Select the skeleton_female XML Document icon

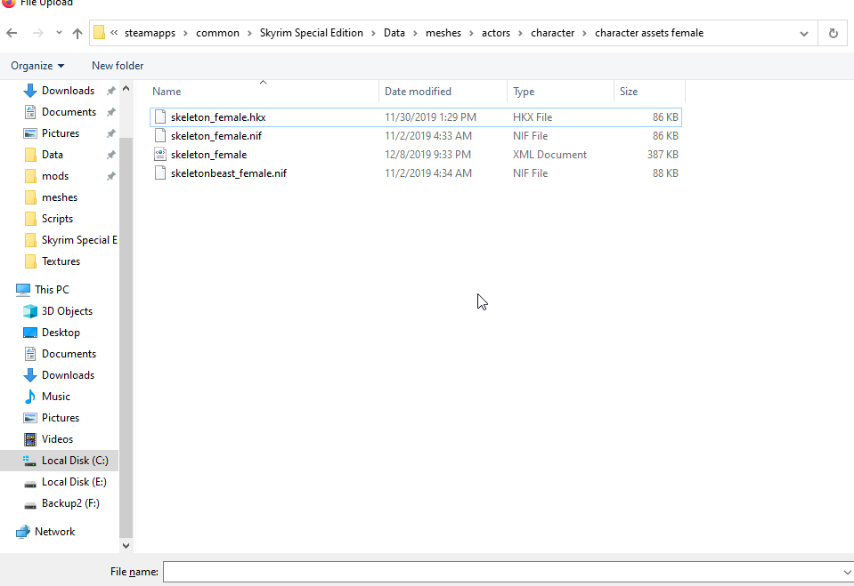point(160,155)
